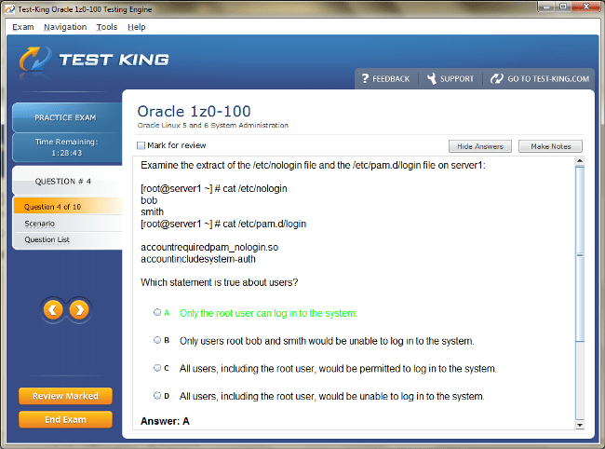Open the Navigation menu

pos(65,27)
